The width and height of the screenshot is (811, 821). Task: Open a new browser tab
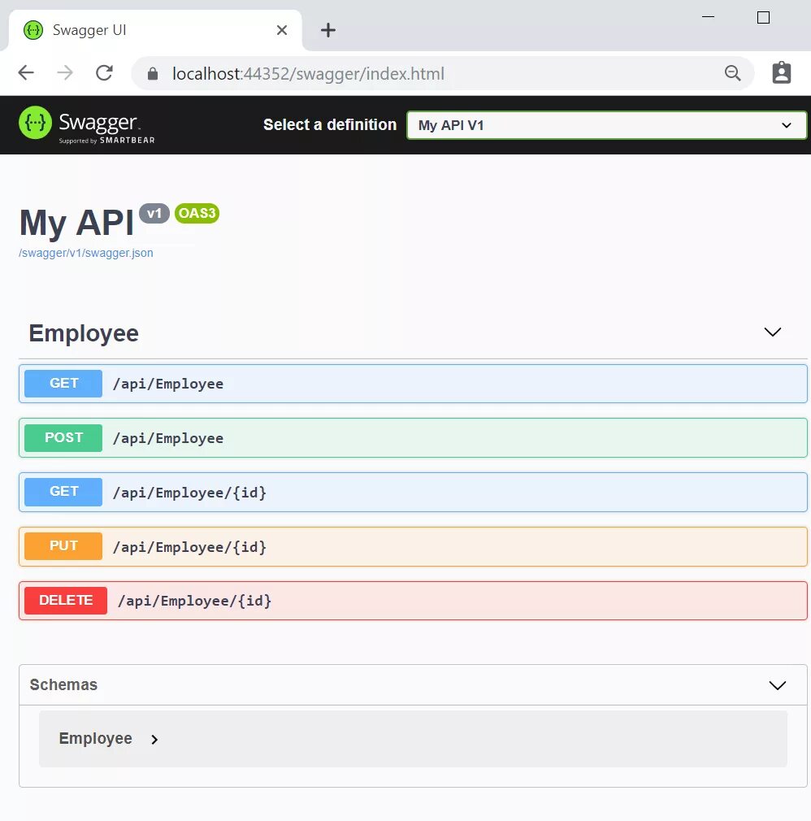point(327,30)
